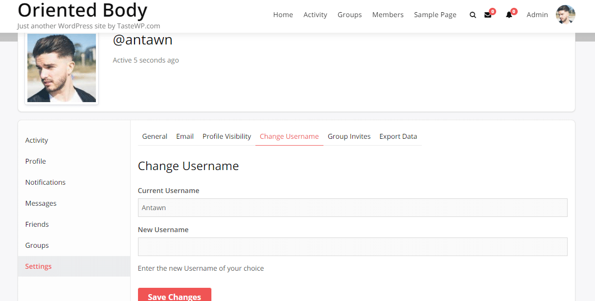Open the Members page from the menu

[388, 15]
